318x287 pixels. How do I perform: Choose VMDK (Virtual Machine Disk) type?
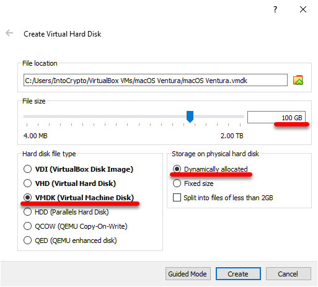[x=79, y=198]
